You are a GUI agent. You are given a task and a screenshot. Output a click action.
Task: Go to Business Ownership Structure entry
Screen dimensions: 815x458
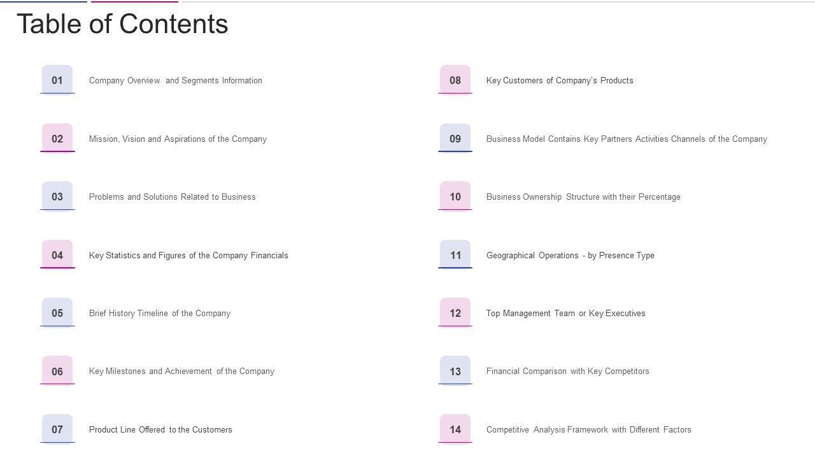tap(583, 197)
